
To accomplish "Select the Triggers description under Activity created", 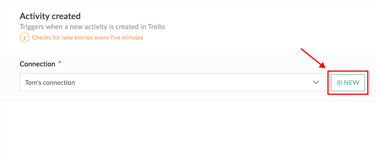I will [x=92, y=27].
